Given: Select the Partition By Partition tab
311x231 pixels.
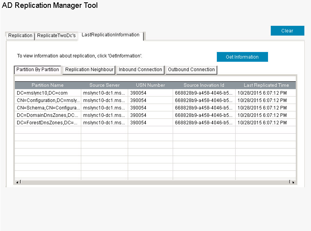Looking at the screenshot, I should pos(38,70).
